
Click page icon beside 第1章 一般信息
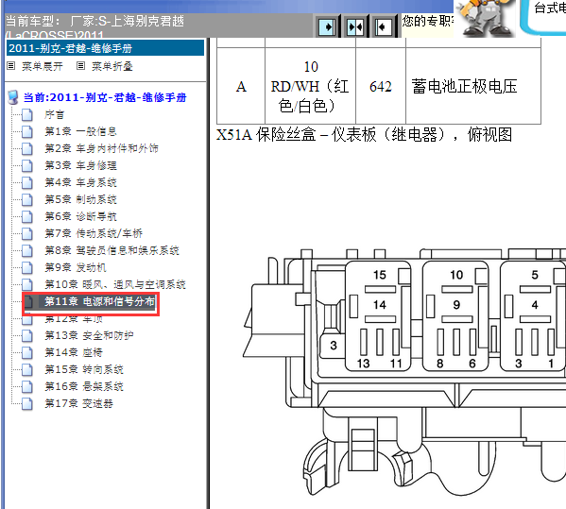click(x=27, y=132)
